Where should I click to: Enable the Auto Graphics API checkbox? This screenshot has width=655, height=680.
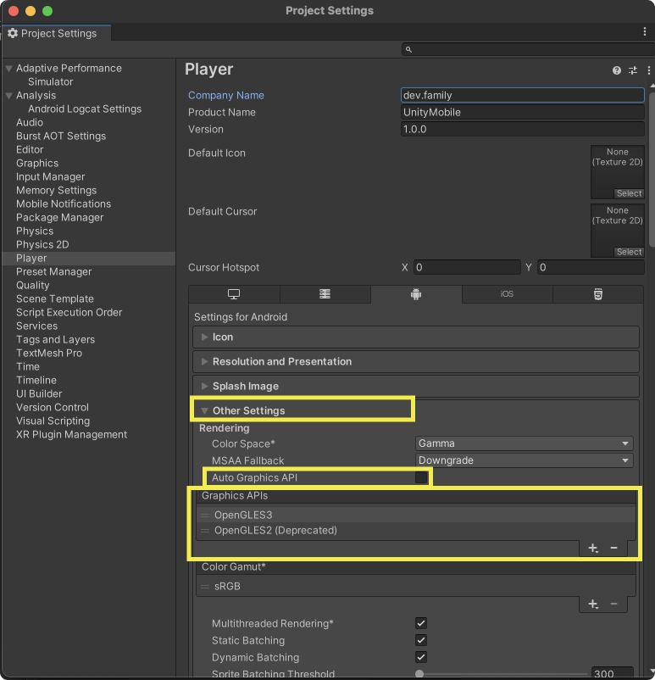[x=421, y=478]
